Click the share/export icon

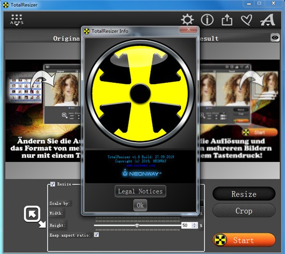(x=227, y=20)
